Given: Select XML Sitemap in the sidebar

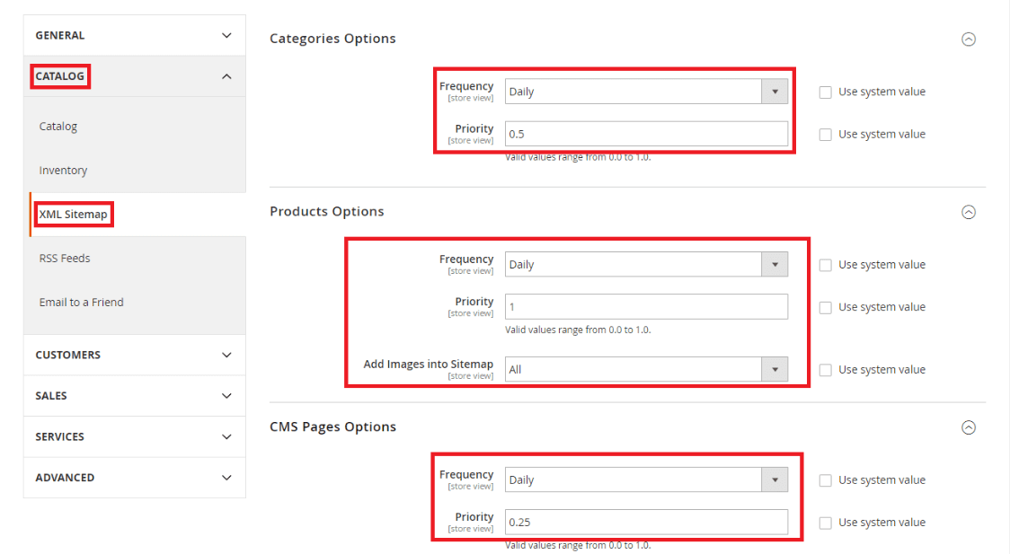Looking at the screenshot, I should click(73, 214).
